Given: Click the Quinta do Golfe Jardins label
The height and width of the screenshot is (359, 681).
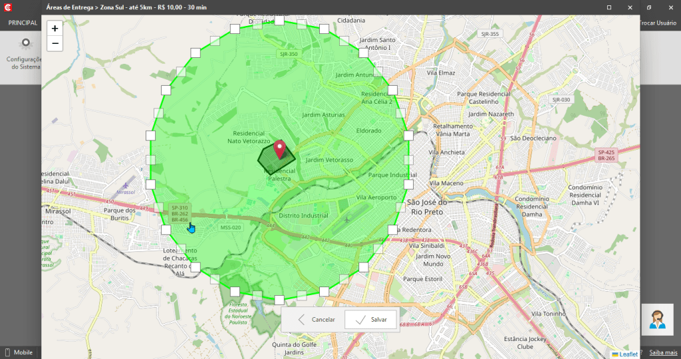Looking at the screenshot, I should [x=294, y=348].
